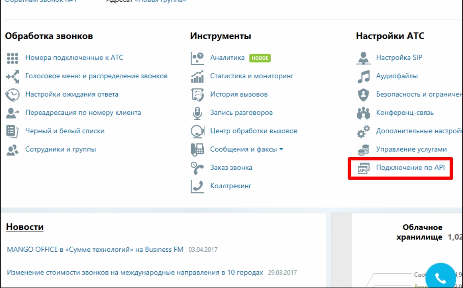Viewport: 463px width, 288px height.
Task: Open the Новости heading link
Action: tap(25, 227)
